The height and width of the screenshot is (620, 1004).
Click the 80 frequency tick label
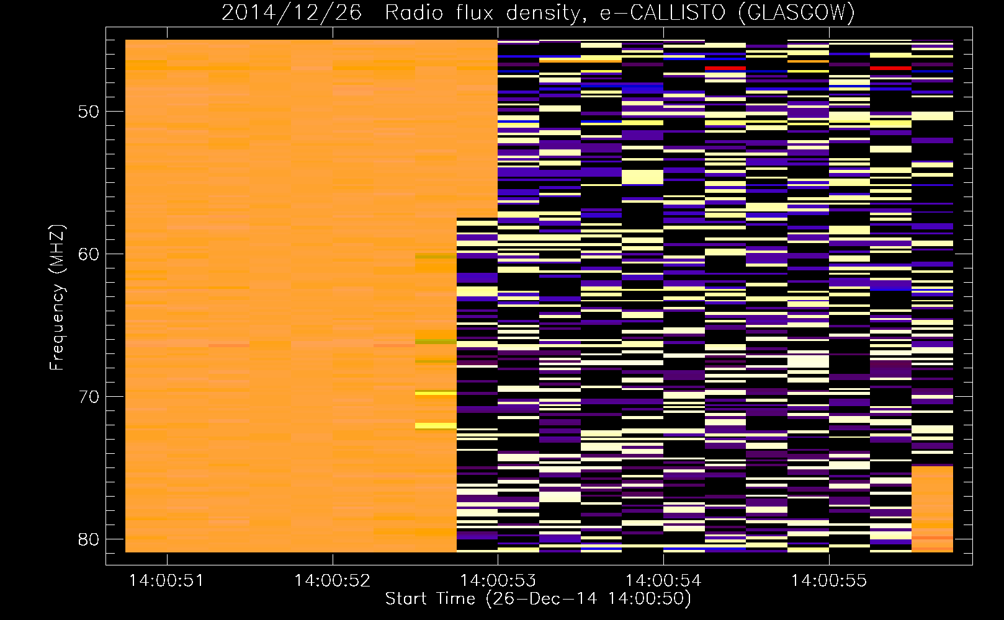(x=89, y=539)
